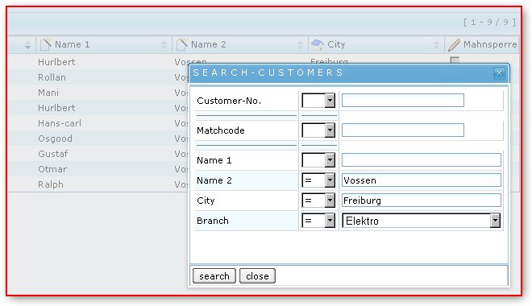Select the Osgood row
Viewport: 532px width, 306px height.
pos(98,139)
